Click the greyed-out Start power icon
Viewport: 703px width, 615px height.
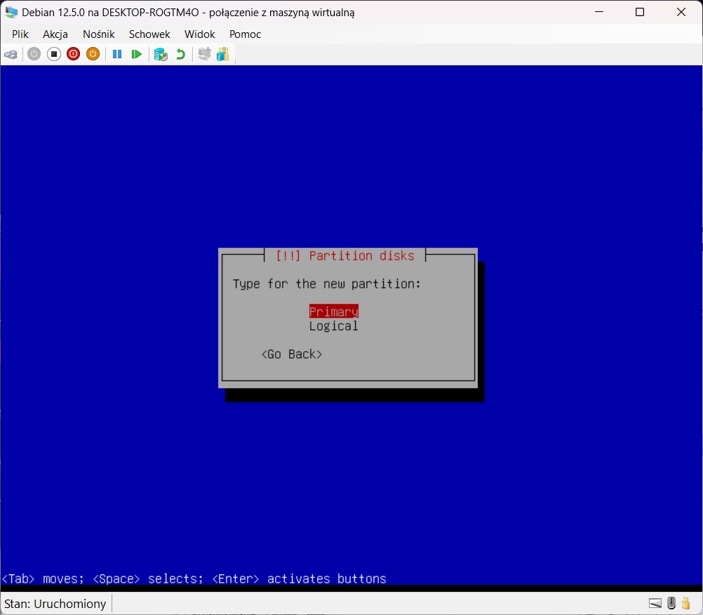pos(34,54)
